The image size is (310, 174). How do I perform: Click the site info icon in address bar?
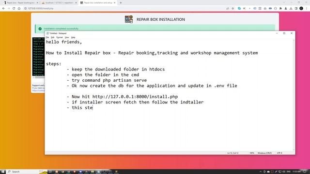pos(26,9)
